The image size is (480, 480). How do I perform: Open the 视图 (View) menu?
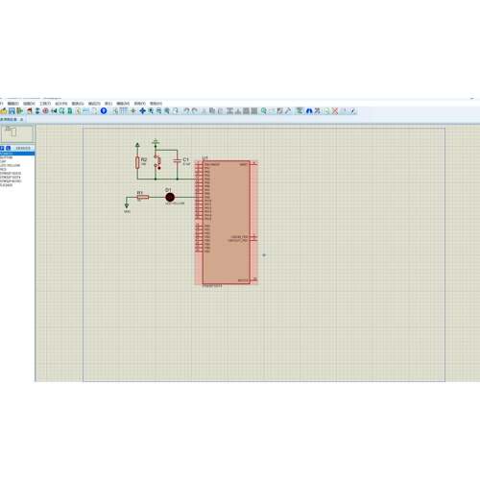29,104
